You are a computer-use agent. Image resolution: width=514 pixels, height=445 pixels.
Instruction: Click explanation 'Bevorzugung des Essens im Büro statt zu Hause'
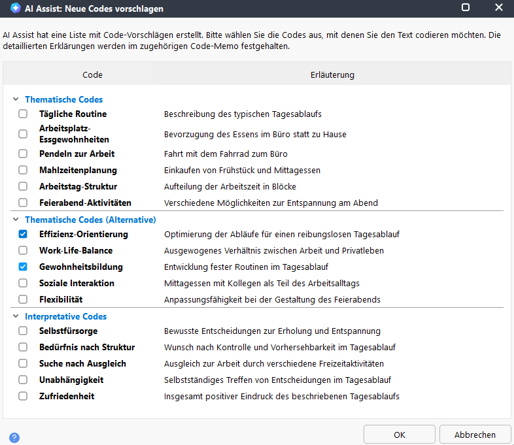[x=255, y=134]
